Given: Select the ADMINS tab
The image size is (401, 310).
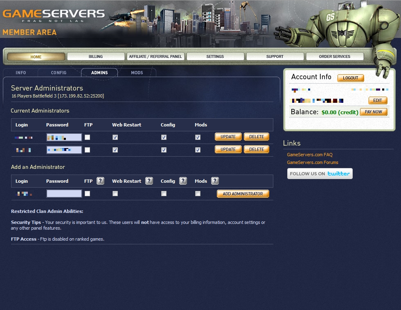Looking at the screenshot, I should click(99, 73).
